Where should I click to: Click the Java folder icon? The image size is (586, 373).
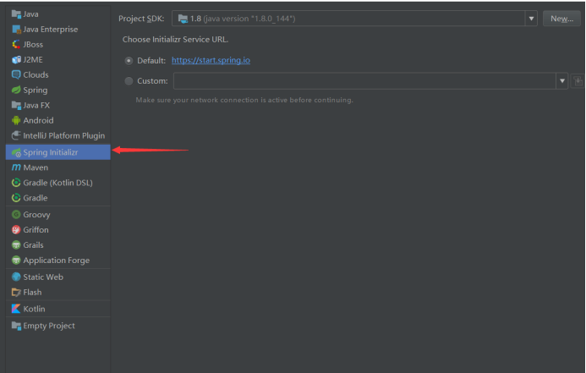(x=16, y=14)
